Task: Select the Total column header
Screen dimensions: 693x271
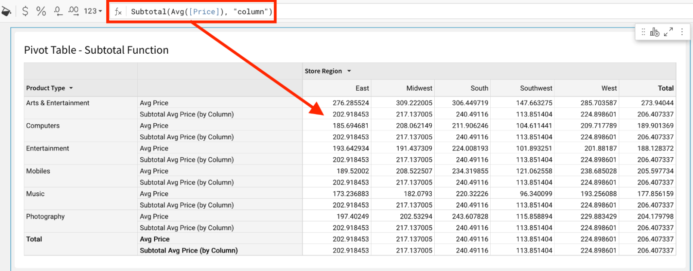Action: tap(665, 88)
